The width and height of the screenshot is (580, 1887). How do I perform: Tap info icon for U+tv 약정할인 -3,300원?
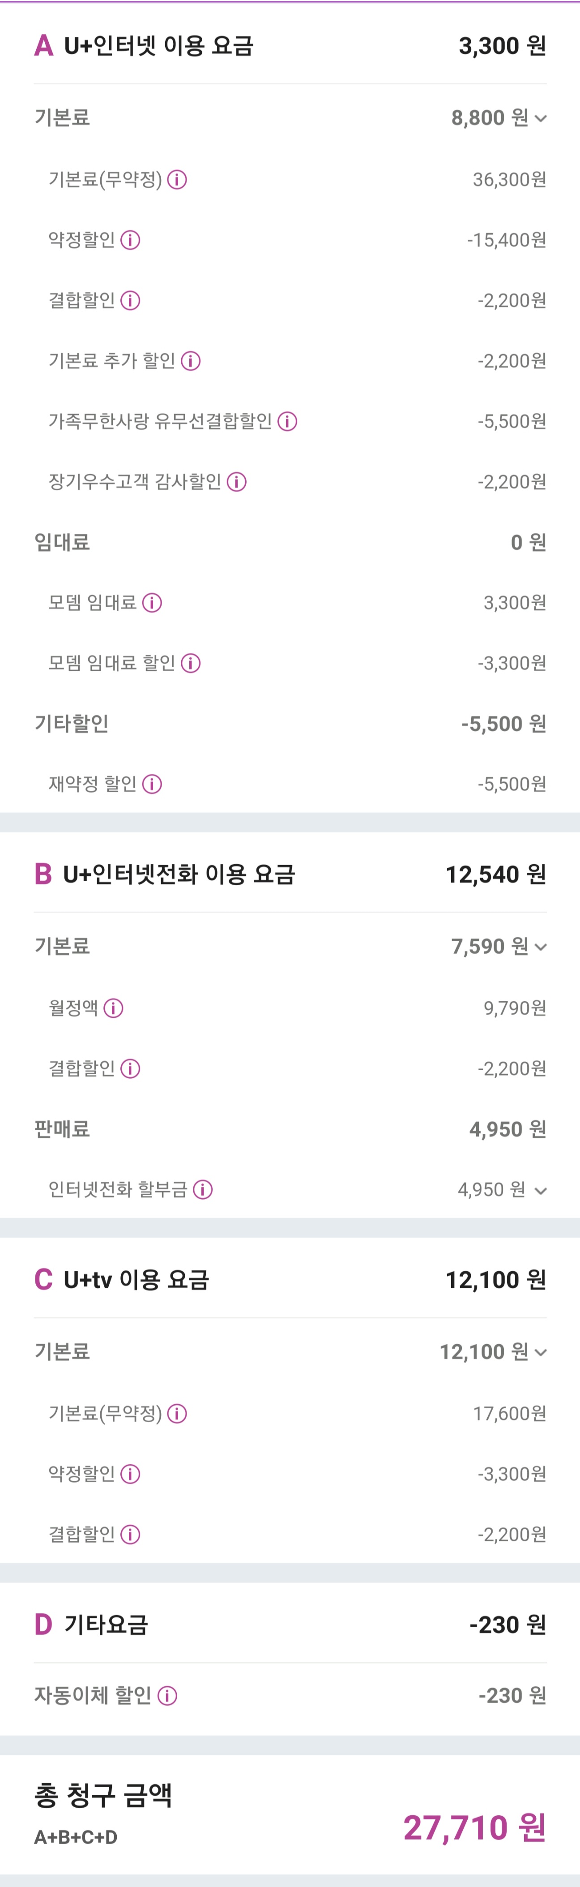pyautogui.click(x=130, y=1474)
